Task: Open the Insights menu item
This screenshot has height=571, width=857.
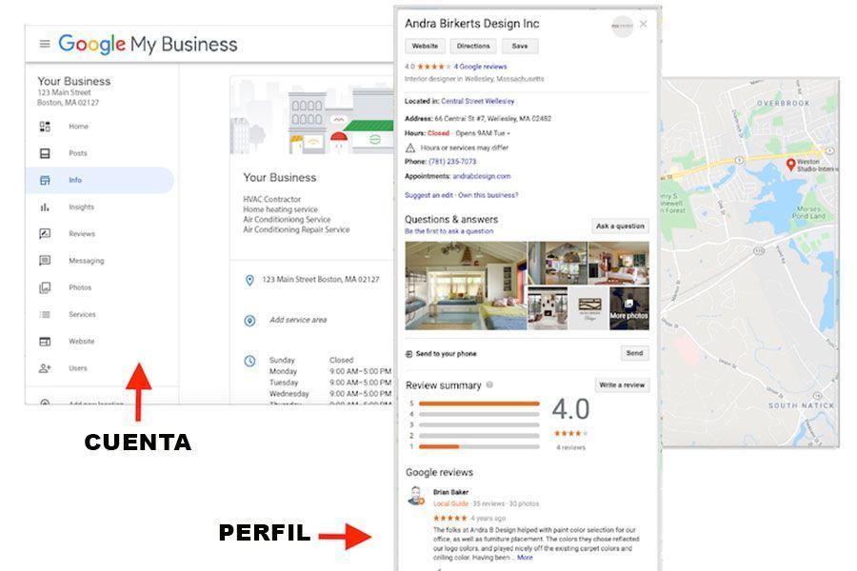Action: 82,207
